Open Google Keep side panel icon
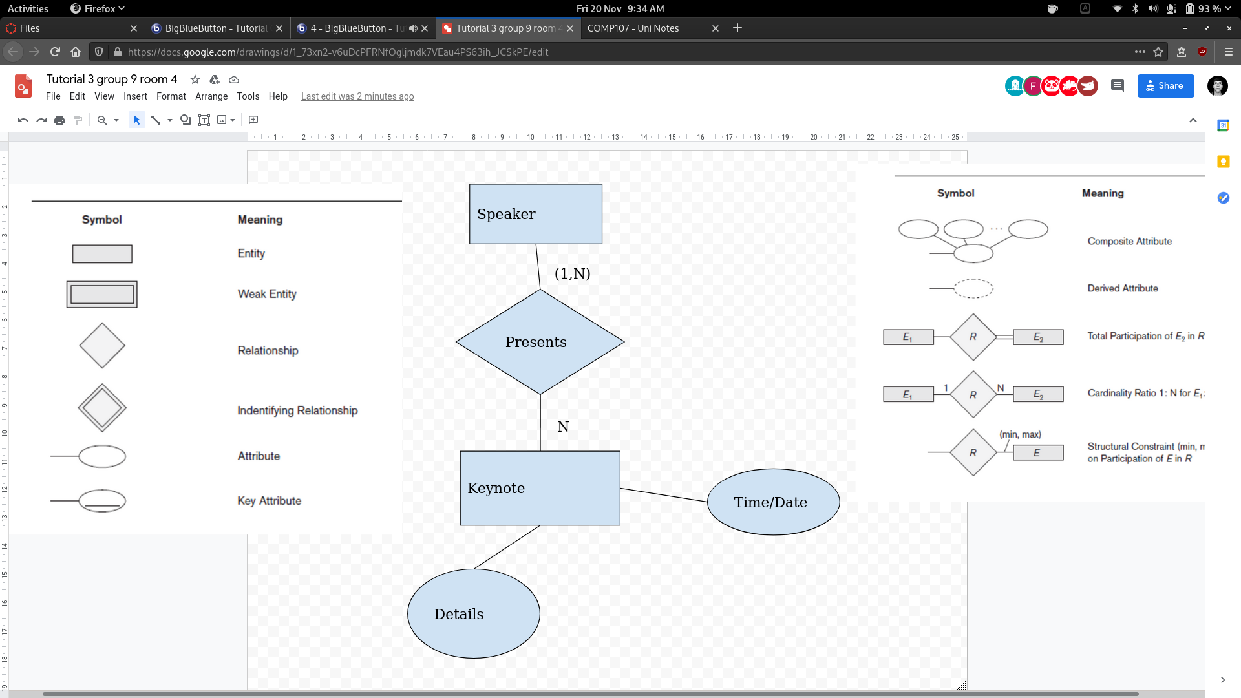The image size is (1241, 698). tap(1223, 162)
